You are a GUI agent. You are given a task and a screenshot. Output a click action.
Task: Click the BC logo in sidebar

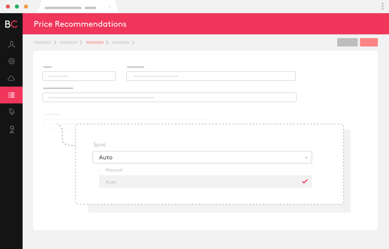tap(11, 24)
